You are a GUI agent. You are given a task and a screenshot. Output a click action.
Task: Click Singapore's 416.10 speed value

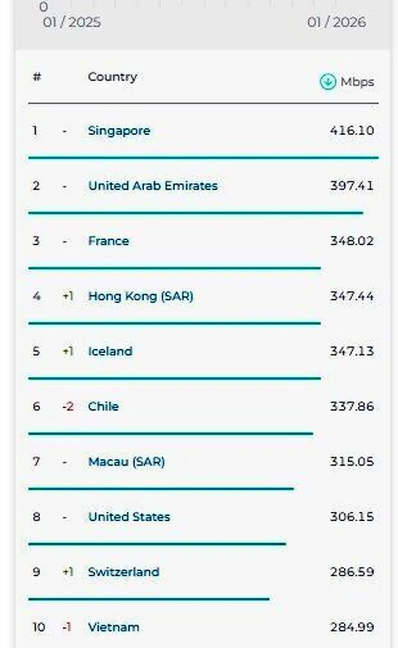coord(352,131)
